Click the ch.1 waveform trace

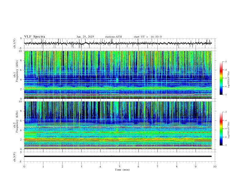pos(118,43)
